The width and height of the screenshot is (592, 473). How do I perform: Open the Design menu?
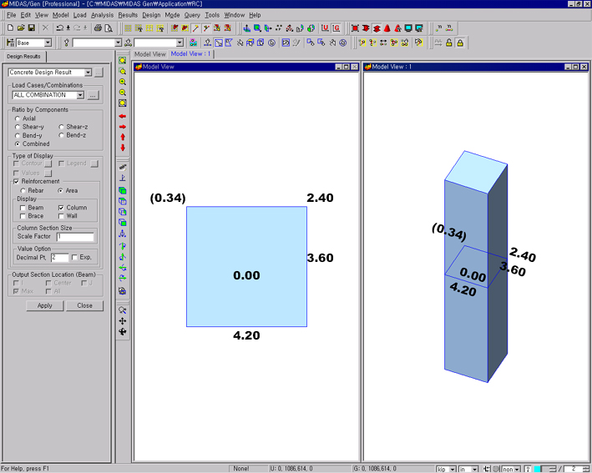[151, 15]
